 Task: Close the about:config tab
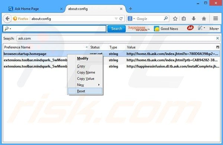click(x=121, y=9)
